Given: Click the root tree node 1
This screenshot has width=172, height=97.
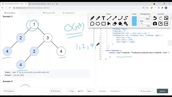Looking at the screenshot, I should coord(34,24).
